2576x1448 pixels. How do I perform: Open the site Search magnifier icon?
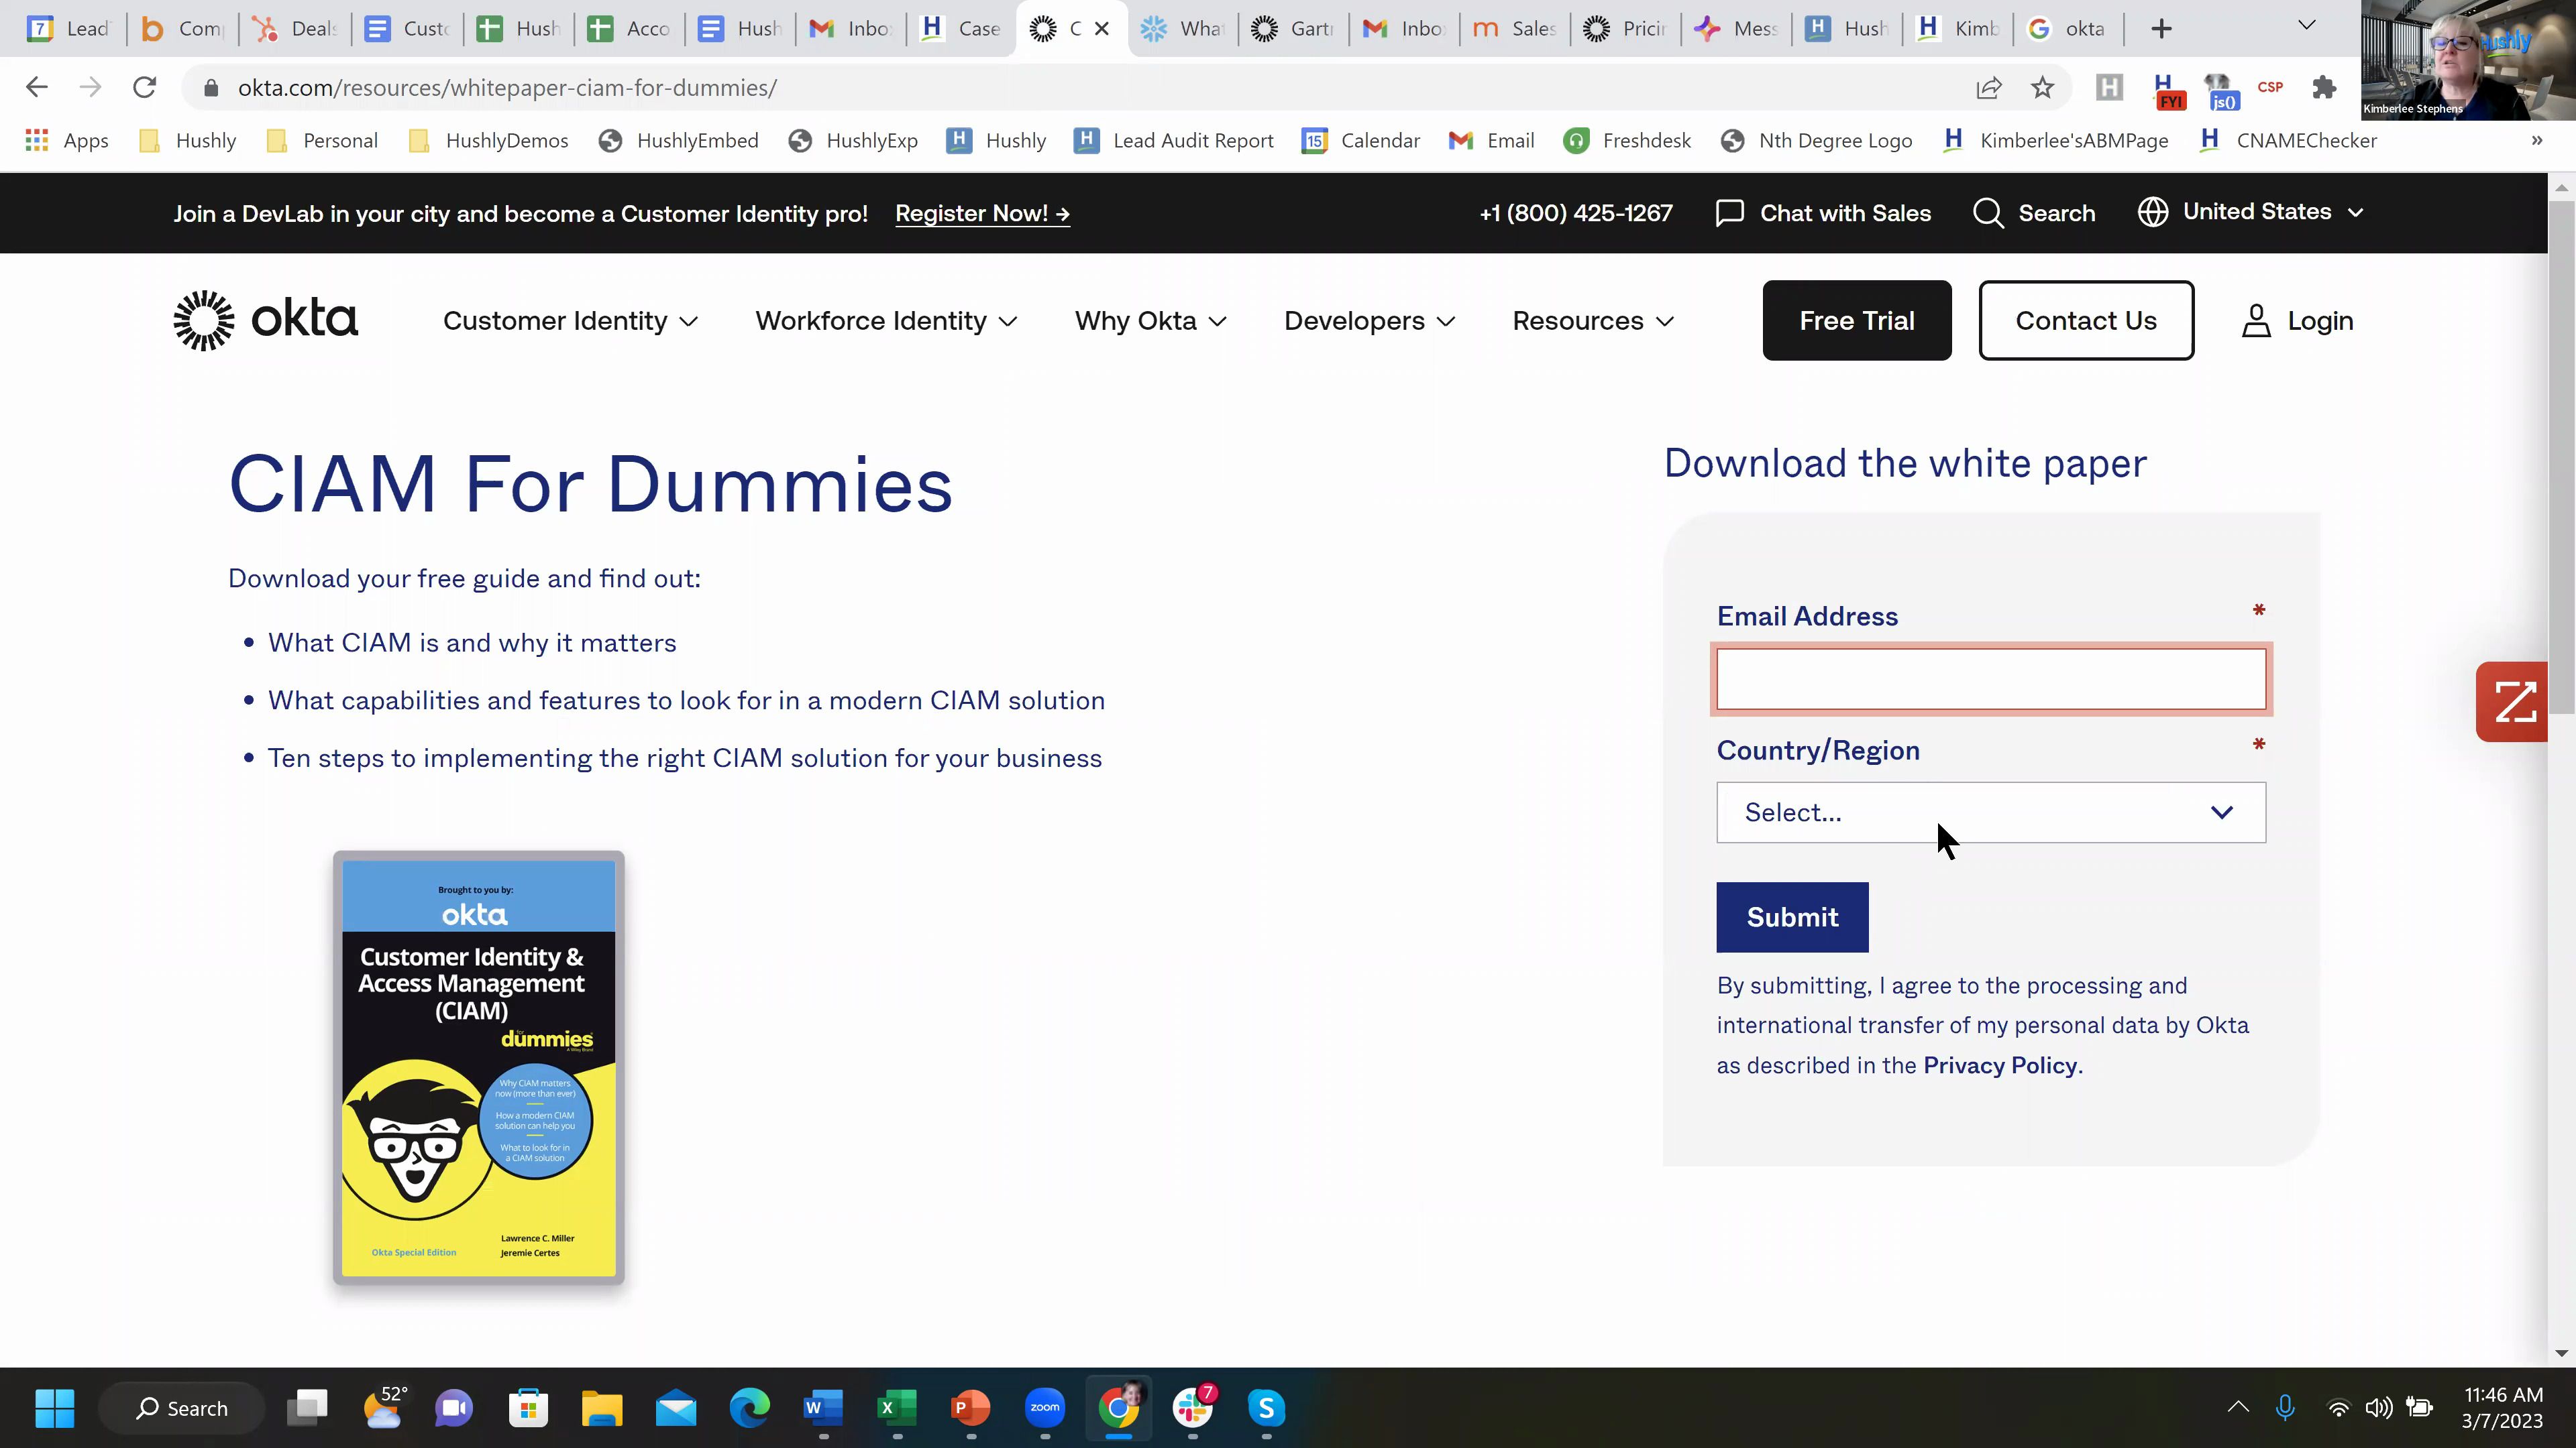click(x=1988, y=213)
